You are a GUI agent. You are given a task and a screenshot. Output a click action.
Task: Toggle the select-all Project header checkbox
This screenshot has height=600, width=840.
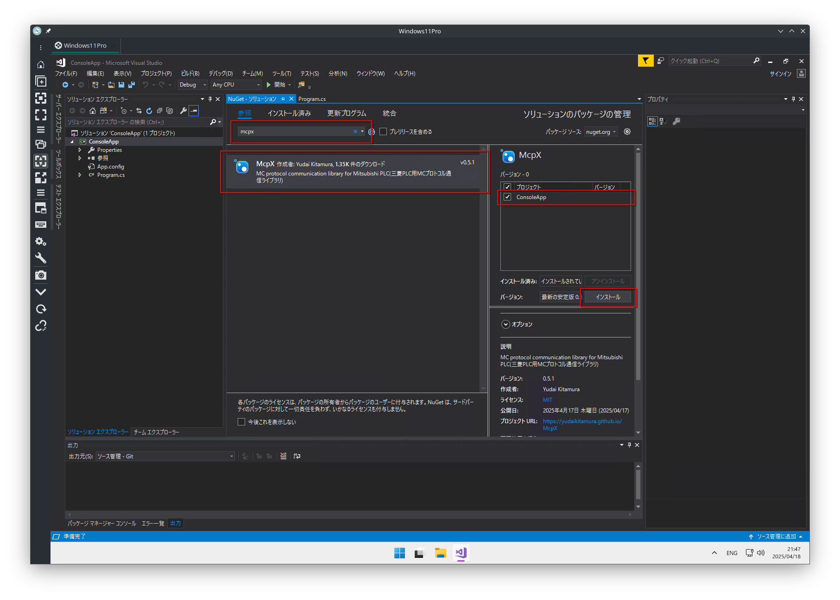tap(507, 187)
